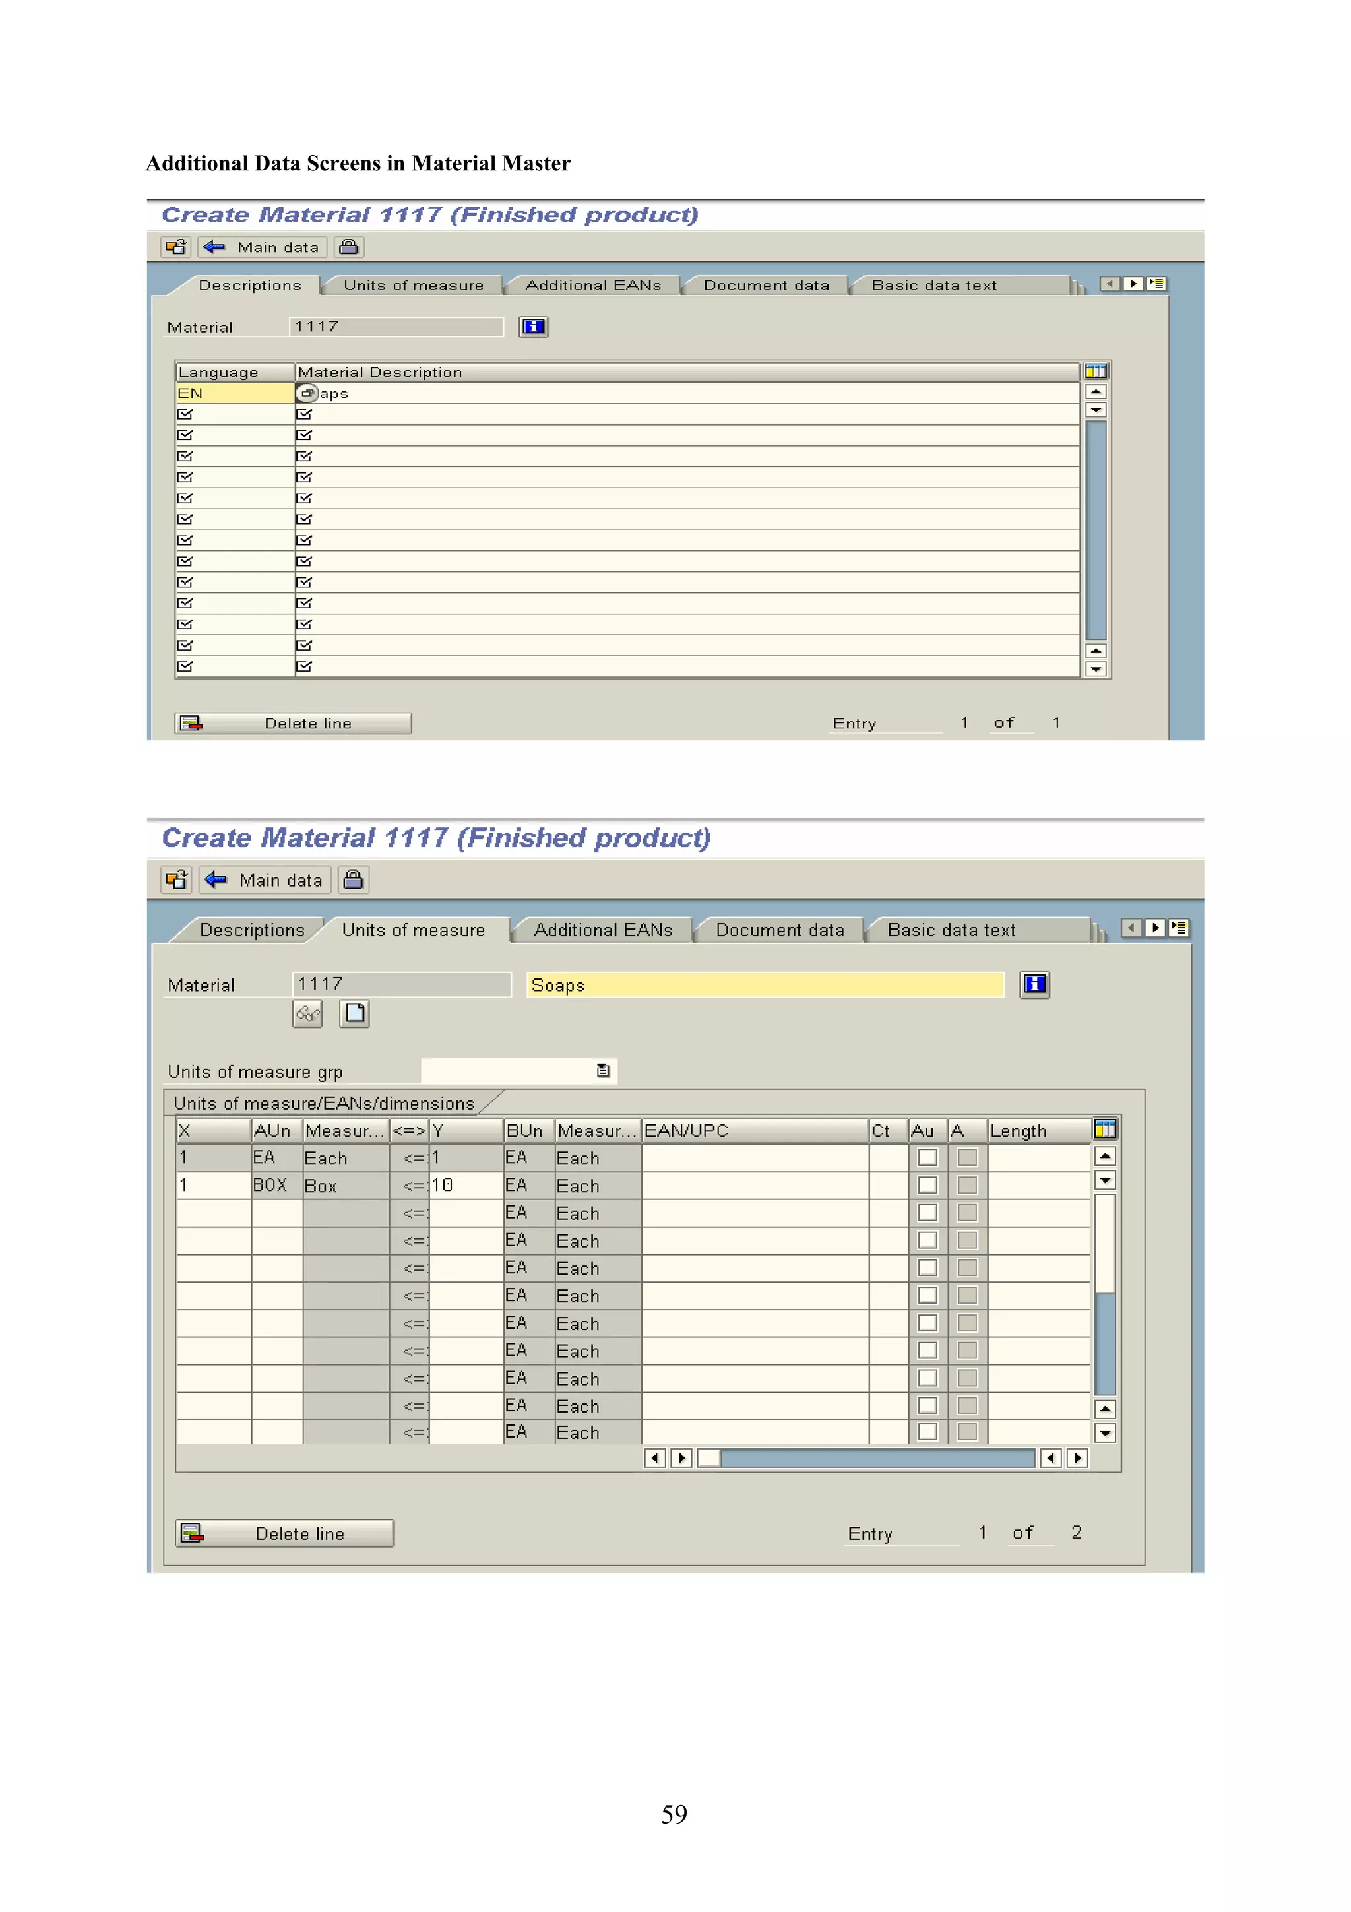Viewport: 1351px width, 1912px height.
Task: Click the lock icon in upper screen toolbar
Action: tap(349, 247)
